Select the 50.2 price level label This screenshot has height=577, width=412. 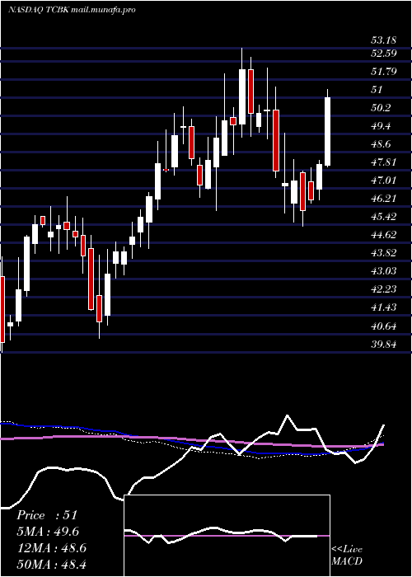[x=381, y=108]
